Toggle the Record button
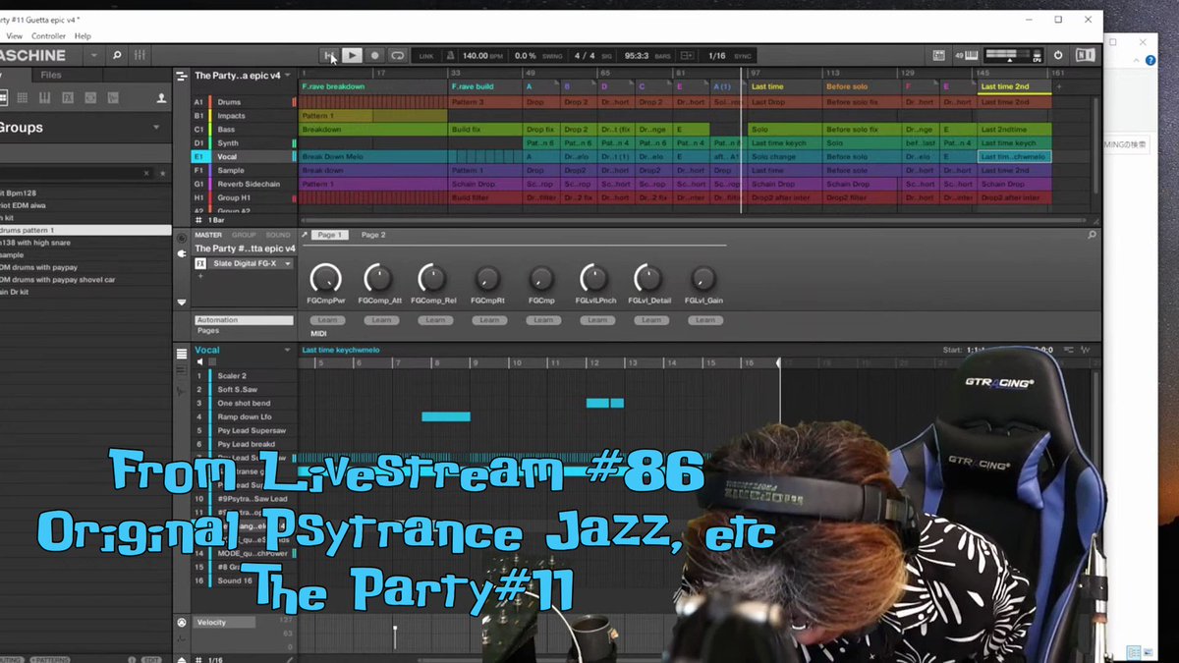 click(x=374, y=56)
